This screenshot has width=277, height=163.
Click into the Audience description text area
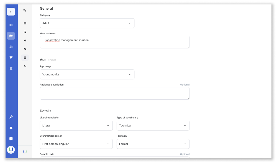[115, 93]
